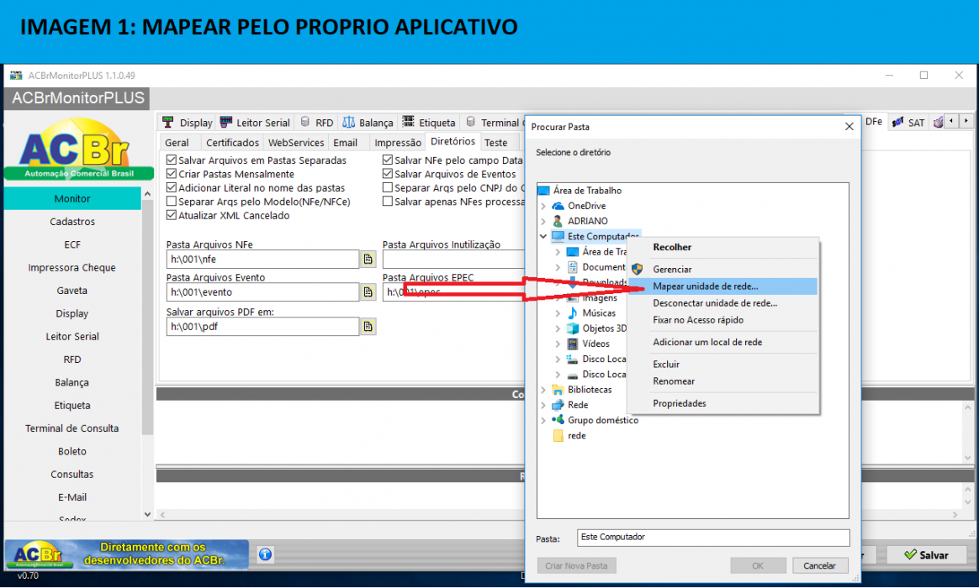Viewport: 979px width, 588px height.
Task: Expand the Bibliotecas tree node
Action: 543,390
